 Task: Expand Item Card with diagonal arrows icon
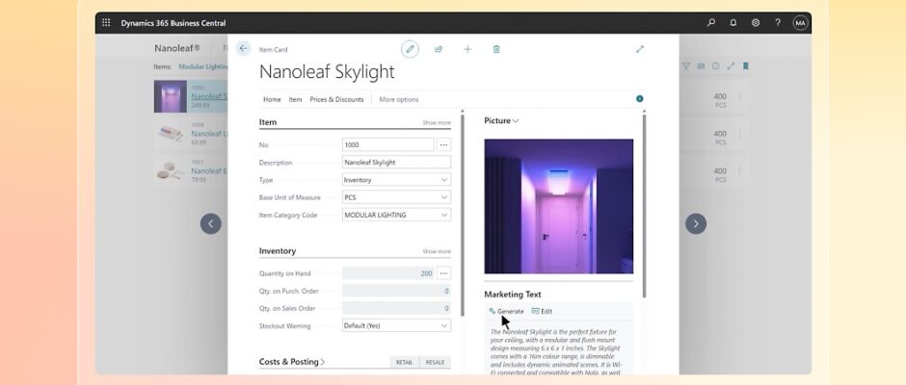point(640,49)
